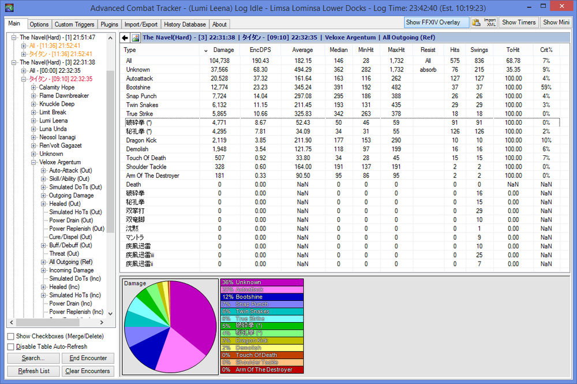Image resolution: width=577 pixels, height=384 pixels.
Task: Click the Show Mini button
Action: pos(556,23)
